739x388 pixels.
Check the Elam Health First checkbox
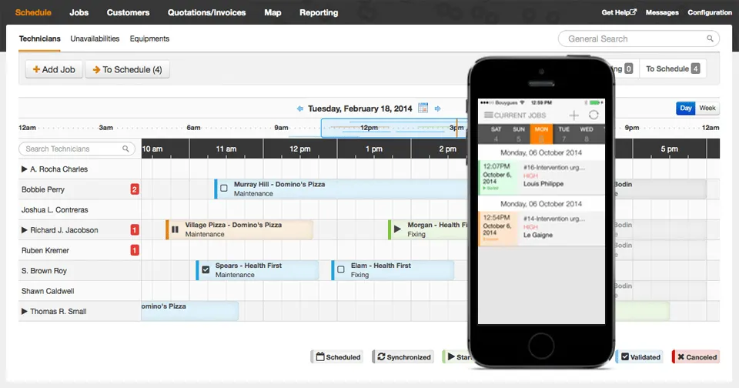[x=341, y=269]
